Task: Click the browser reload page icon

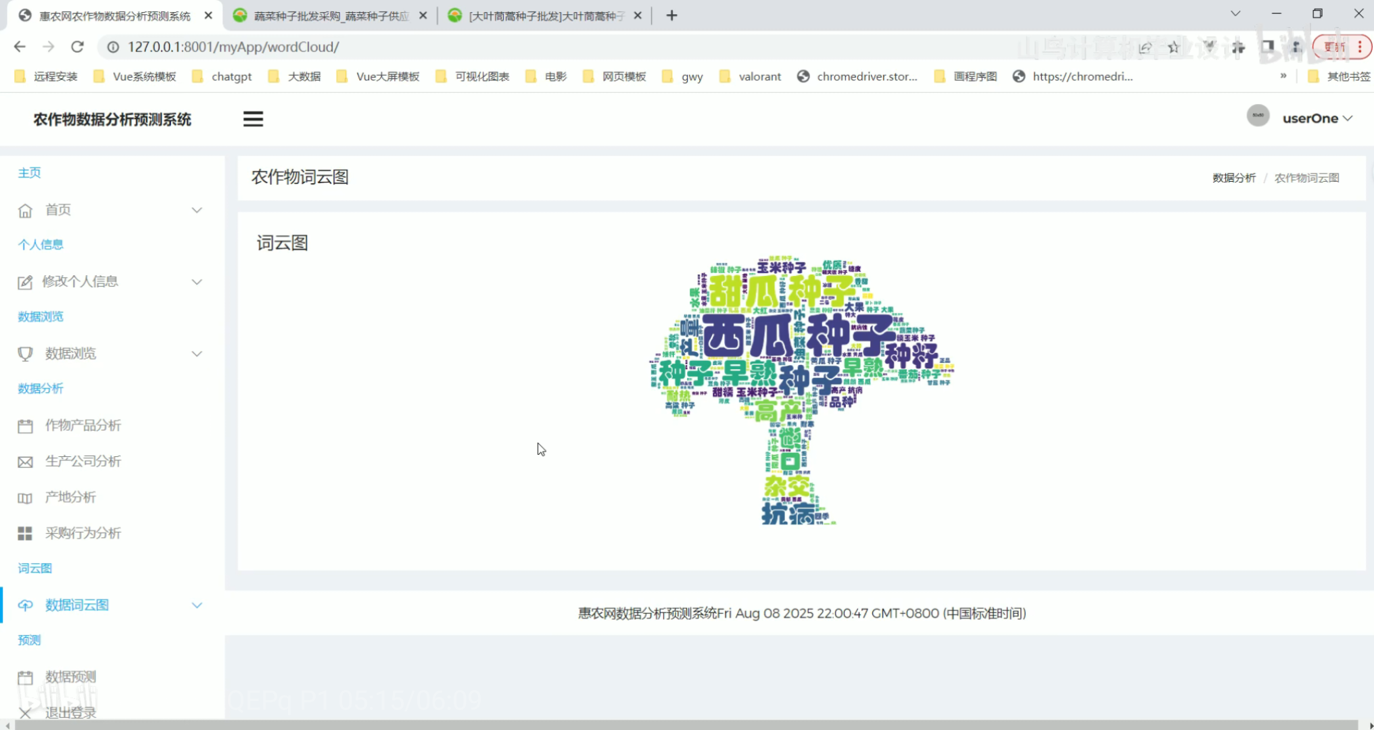Action: pyautogui.click(x=77, y=47)
